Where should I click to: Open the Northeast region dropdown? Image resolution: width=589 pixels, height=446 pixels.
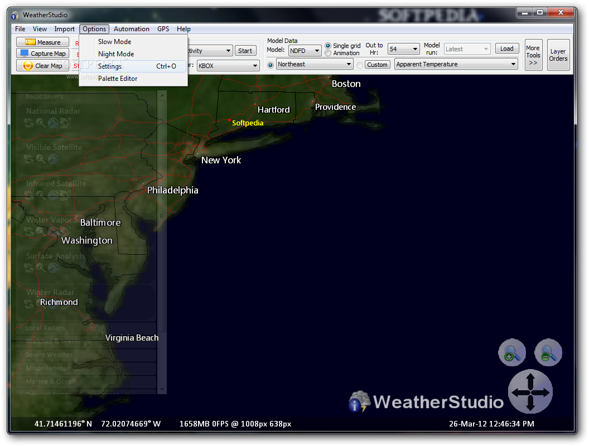[315, 64]
